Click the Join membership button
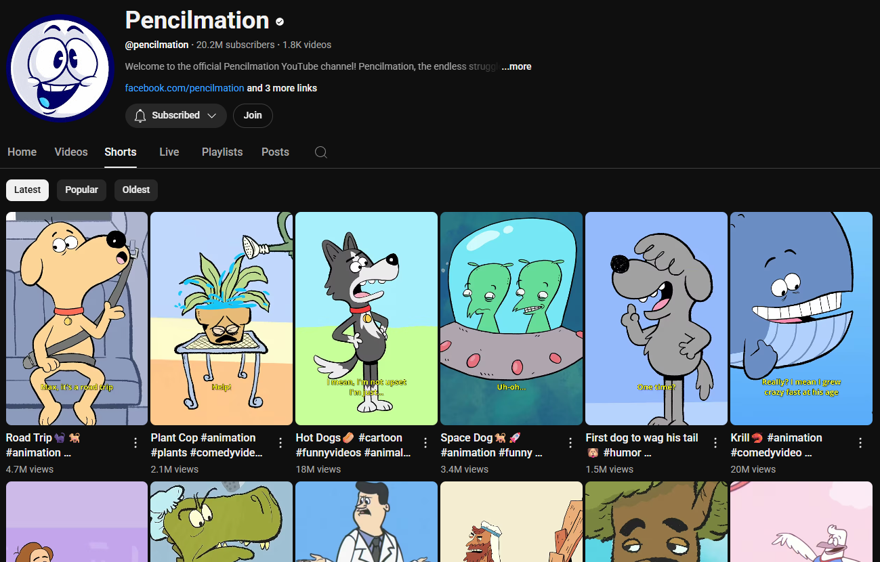The width and height of the screenshot is (880, 562). (253, 116)
